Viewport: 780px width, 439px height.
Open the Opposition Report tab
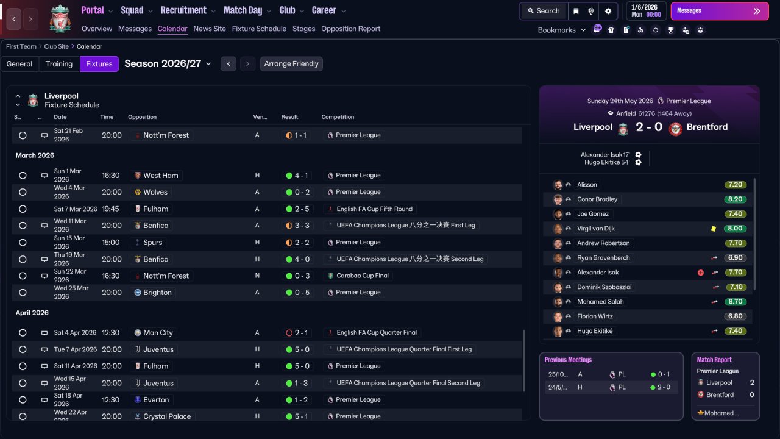[351, 29]
